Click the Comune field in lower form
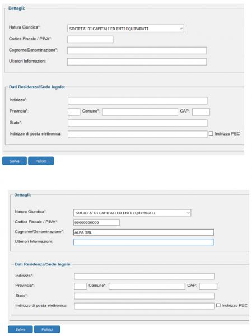This screenshot has width=252, height=336. point(147,286)
